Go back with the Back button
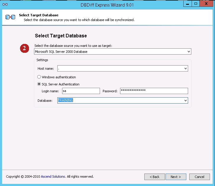 [154, 177]
